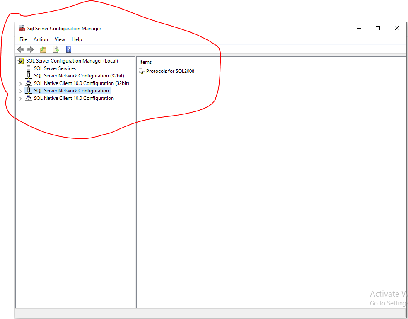Open the blue Help toolbar icon
408x319 pixels.
[68, 49]
